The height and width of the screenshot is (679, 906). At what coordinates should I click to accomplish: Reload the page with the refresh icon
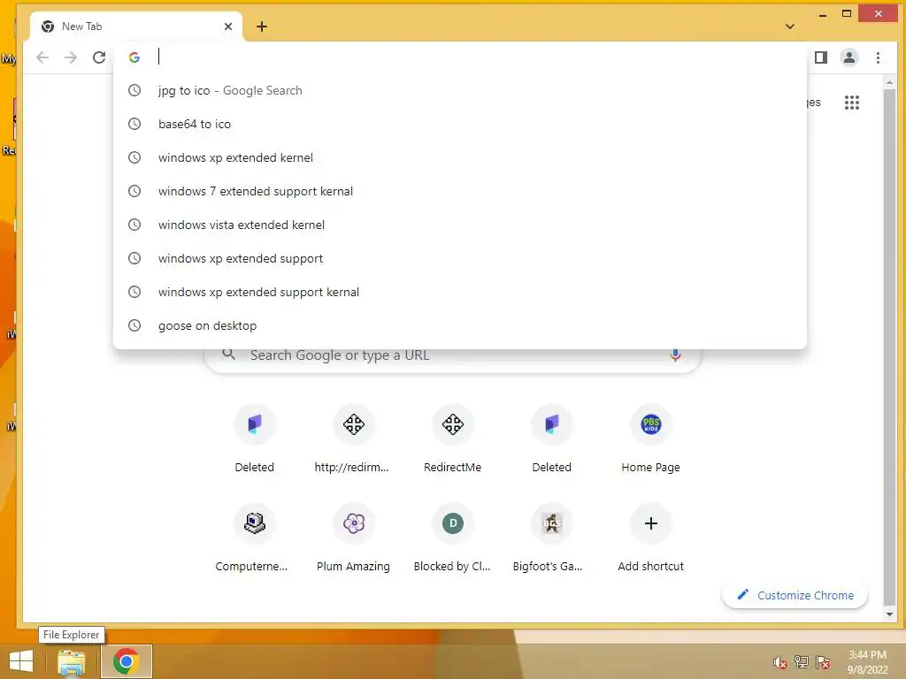click(99, 57)
